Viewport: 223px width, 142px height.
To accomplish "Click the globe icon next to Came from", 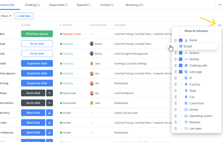I will click(186, 103).
